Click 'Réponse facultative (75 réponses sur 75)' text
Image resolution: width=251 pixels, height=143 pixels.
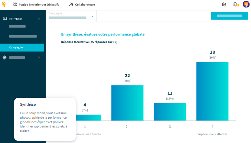pyautogui.click(x=89, y=42)
